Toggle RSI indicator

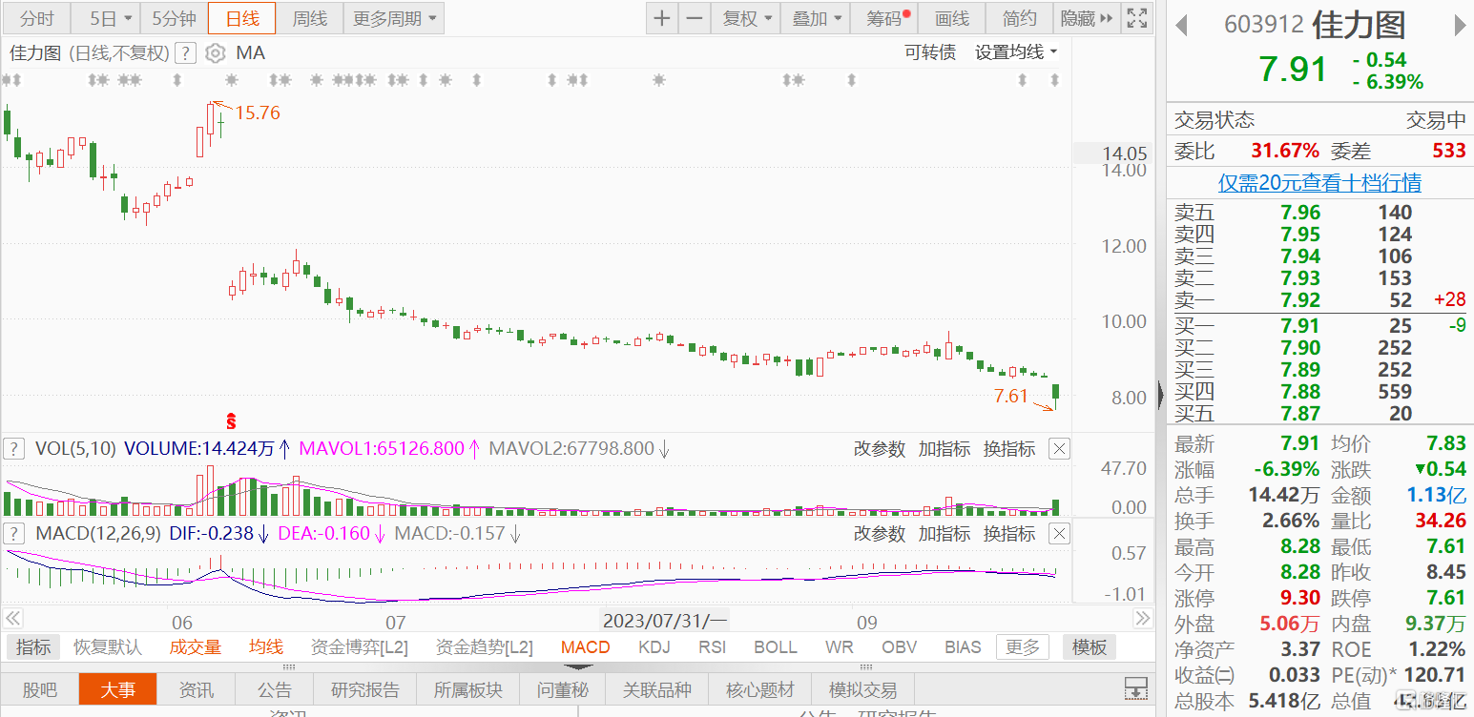coord(712,647)
